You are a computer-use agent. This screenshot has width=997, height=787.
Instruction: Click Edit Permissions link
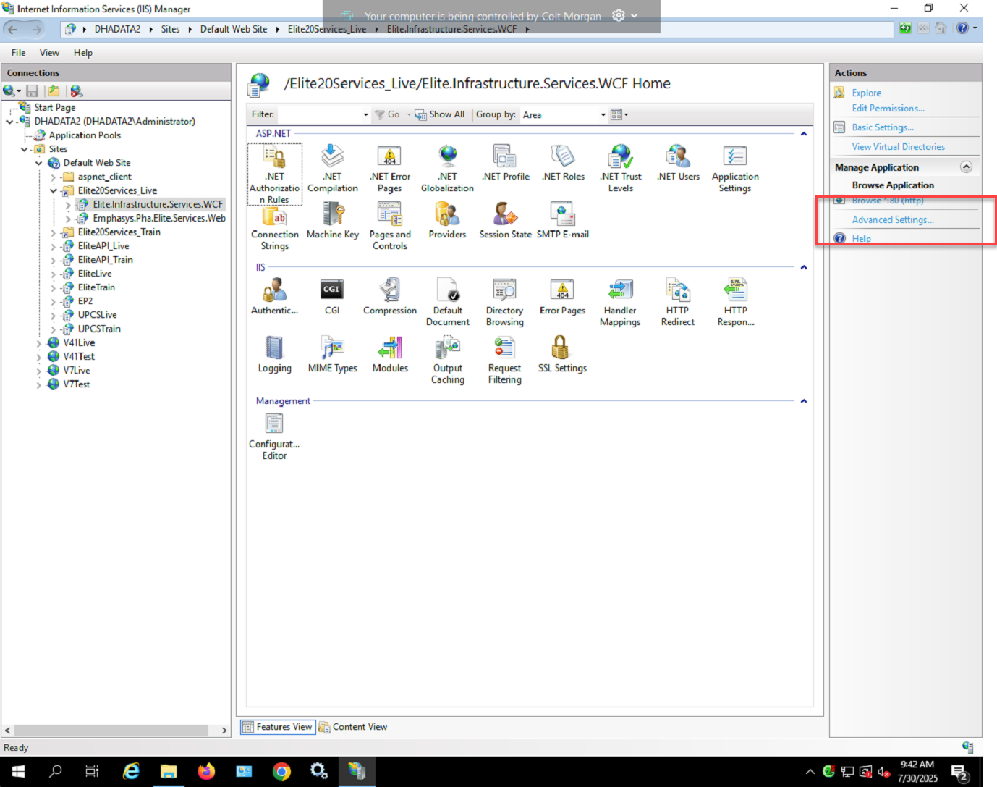[888, 109]
